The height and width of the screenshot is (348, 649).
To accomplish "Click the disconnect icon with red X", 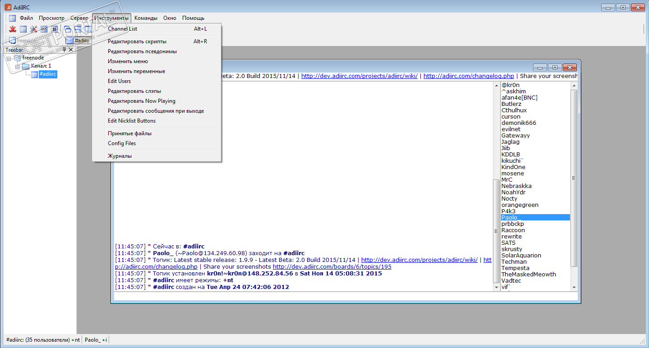I will pyautogui.click(x=13, y=29).
